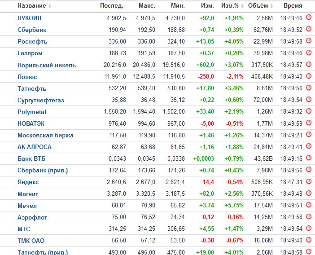The height and width of the screenshot is (255, 315).
Task: Open the Мечел stock link
Action: tap(27, 206)
